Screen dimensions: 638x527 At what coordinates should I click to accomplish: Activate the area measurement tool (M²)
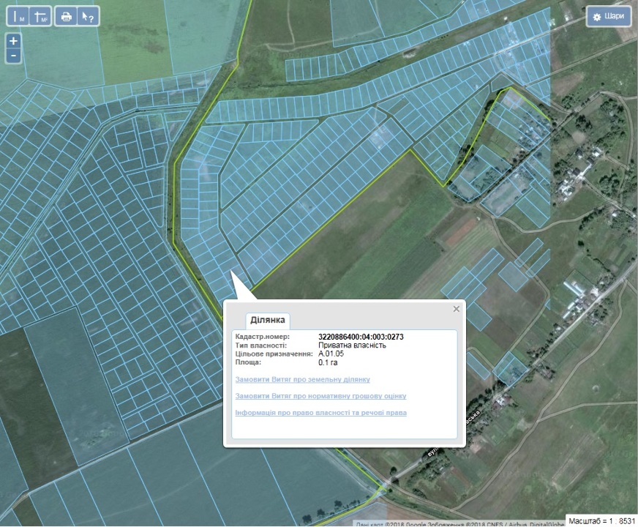[x=42, y=17]
